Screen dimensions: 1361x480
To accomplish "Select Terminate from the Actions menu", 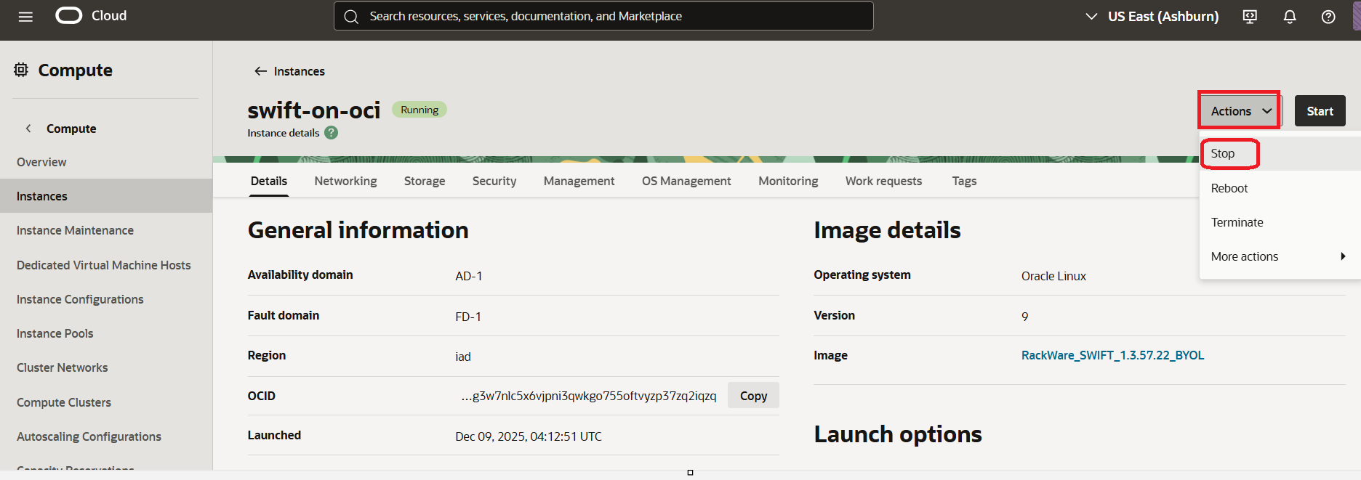I will 1237,222.
